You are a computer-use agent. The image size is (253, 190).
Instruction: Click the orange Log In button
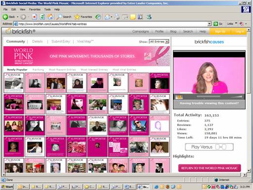239,31
